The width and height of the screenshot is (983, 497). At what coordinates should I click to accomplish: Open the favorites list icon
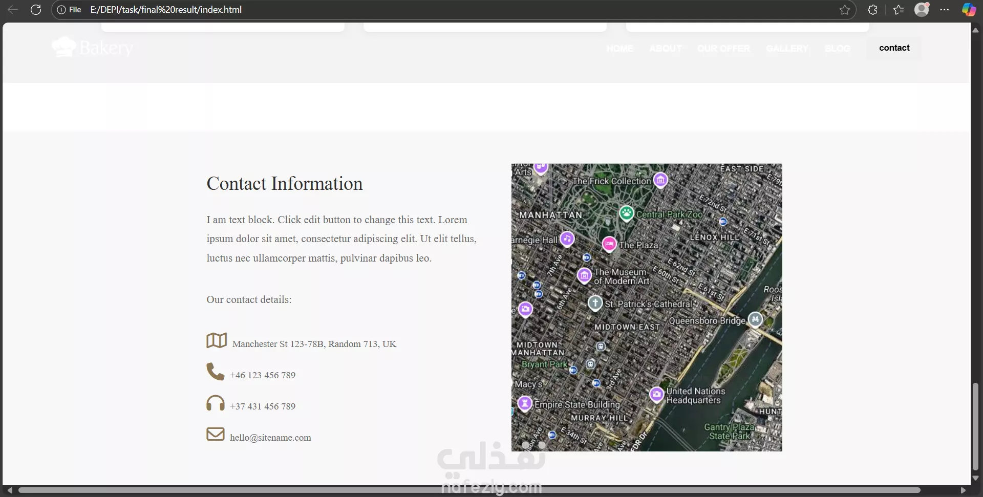point(899,10)
